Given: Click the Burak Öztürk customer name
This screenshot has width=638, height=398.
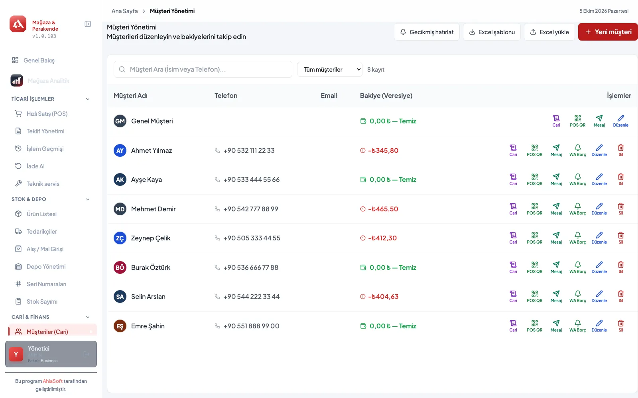Looking at the screenshot, I should click(151, 267).
